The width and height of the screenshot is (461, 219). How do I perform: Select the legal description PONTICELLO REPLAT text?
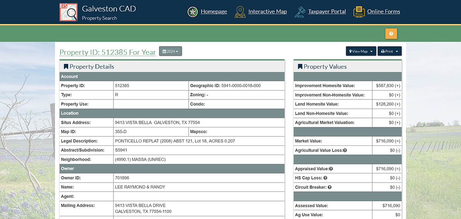pos(175,141)
